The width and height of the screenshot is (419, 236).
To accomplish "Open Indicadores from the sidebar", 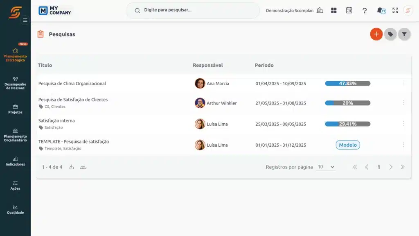I will click(x=15, y=162).
